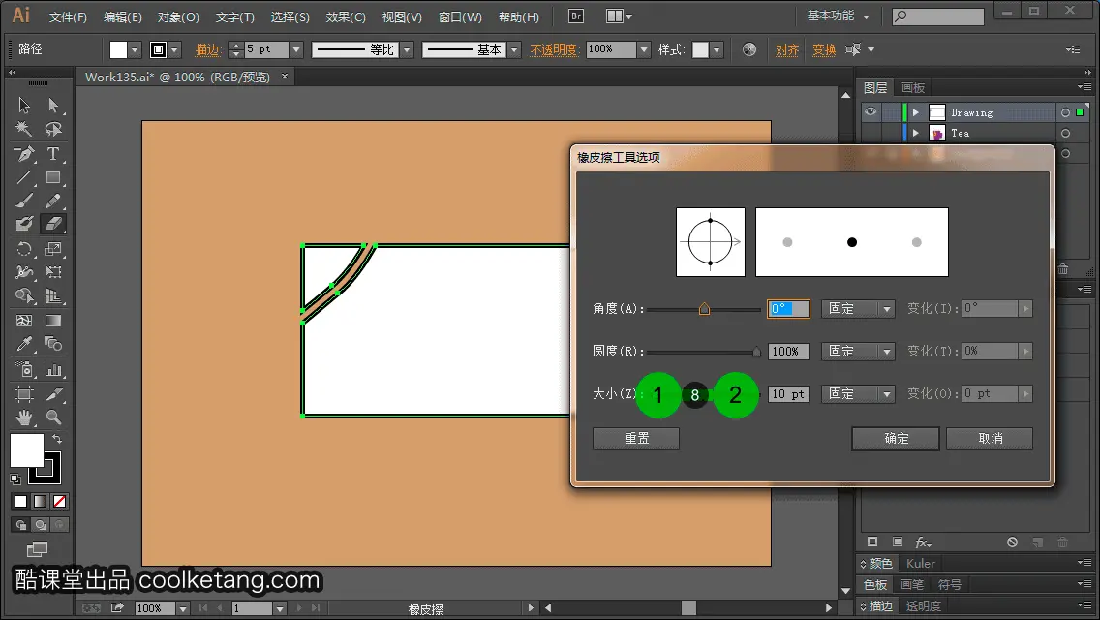Change screen mode icon at toolbar bottom

tap(37, 548)
